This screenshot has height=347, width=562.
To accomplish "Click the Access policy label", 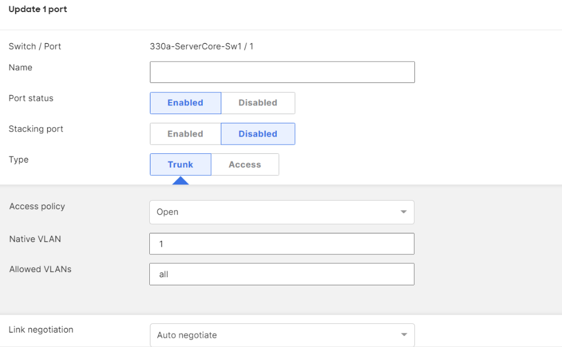I will [37, 206].
